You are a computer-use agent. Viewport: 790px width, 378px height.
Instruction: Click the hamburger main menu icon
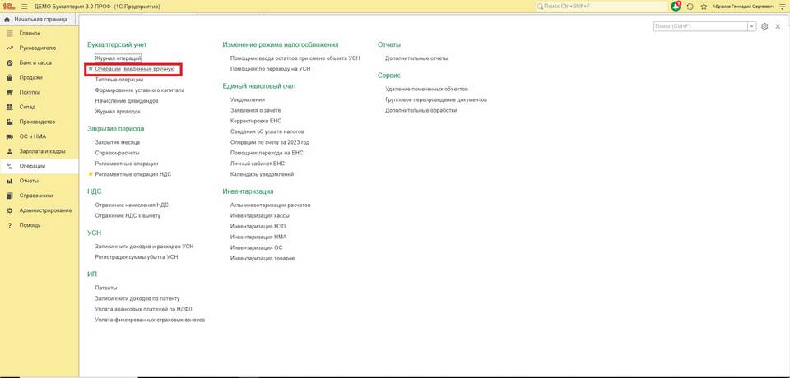tap(23, 6)
